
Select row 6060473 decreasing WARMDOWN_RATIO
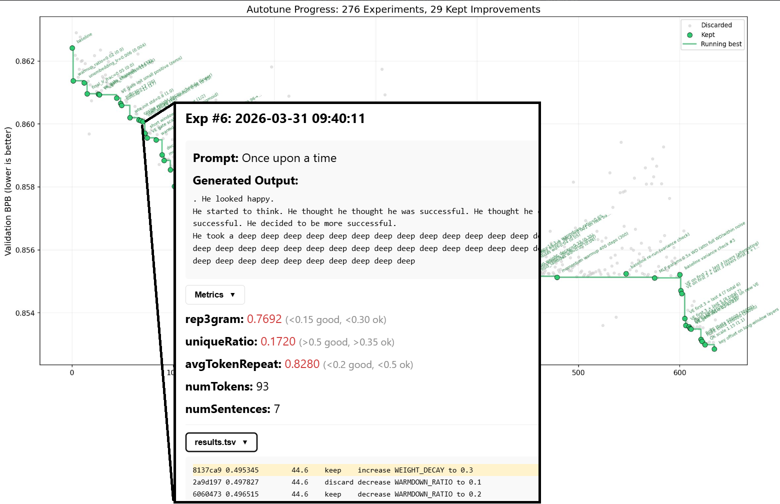(x=335, y=494)
